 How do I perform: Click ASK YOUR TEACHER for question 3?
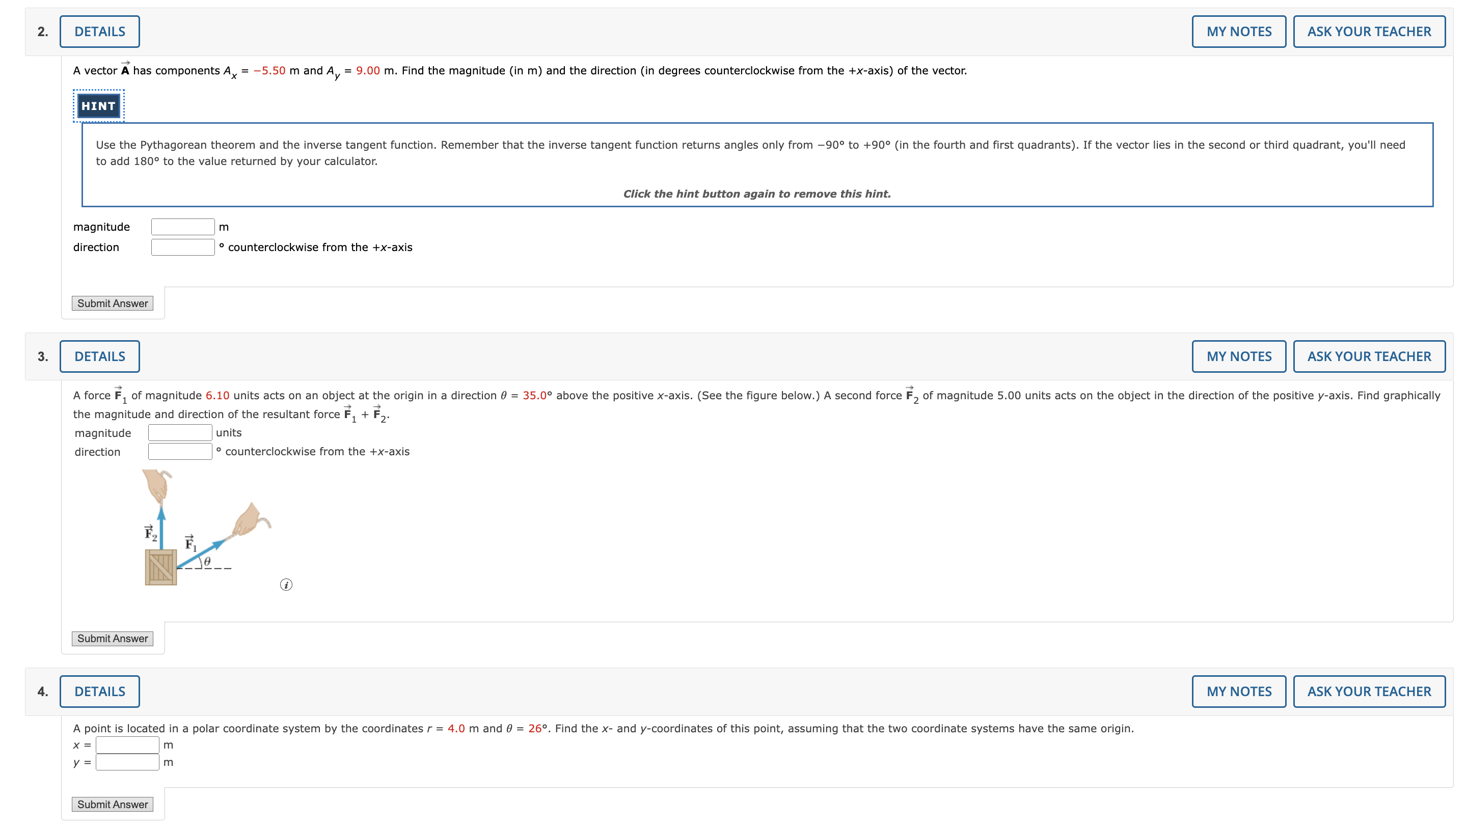coord(1369,356)
